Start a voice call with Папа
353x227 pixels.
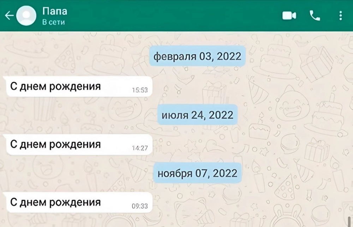coord(315,16)
